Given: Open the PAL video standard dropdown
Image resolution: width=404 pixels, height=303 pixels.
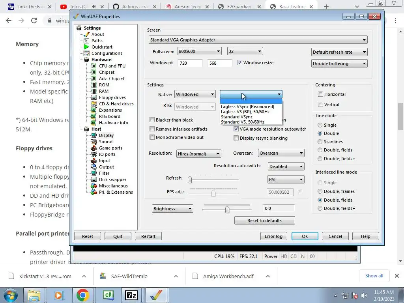Looking at the screenshot, I should point(286,180).
